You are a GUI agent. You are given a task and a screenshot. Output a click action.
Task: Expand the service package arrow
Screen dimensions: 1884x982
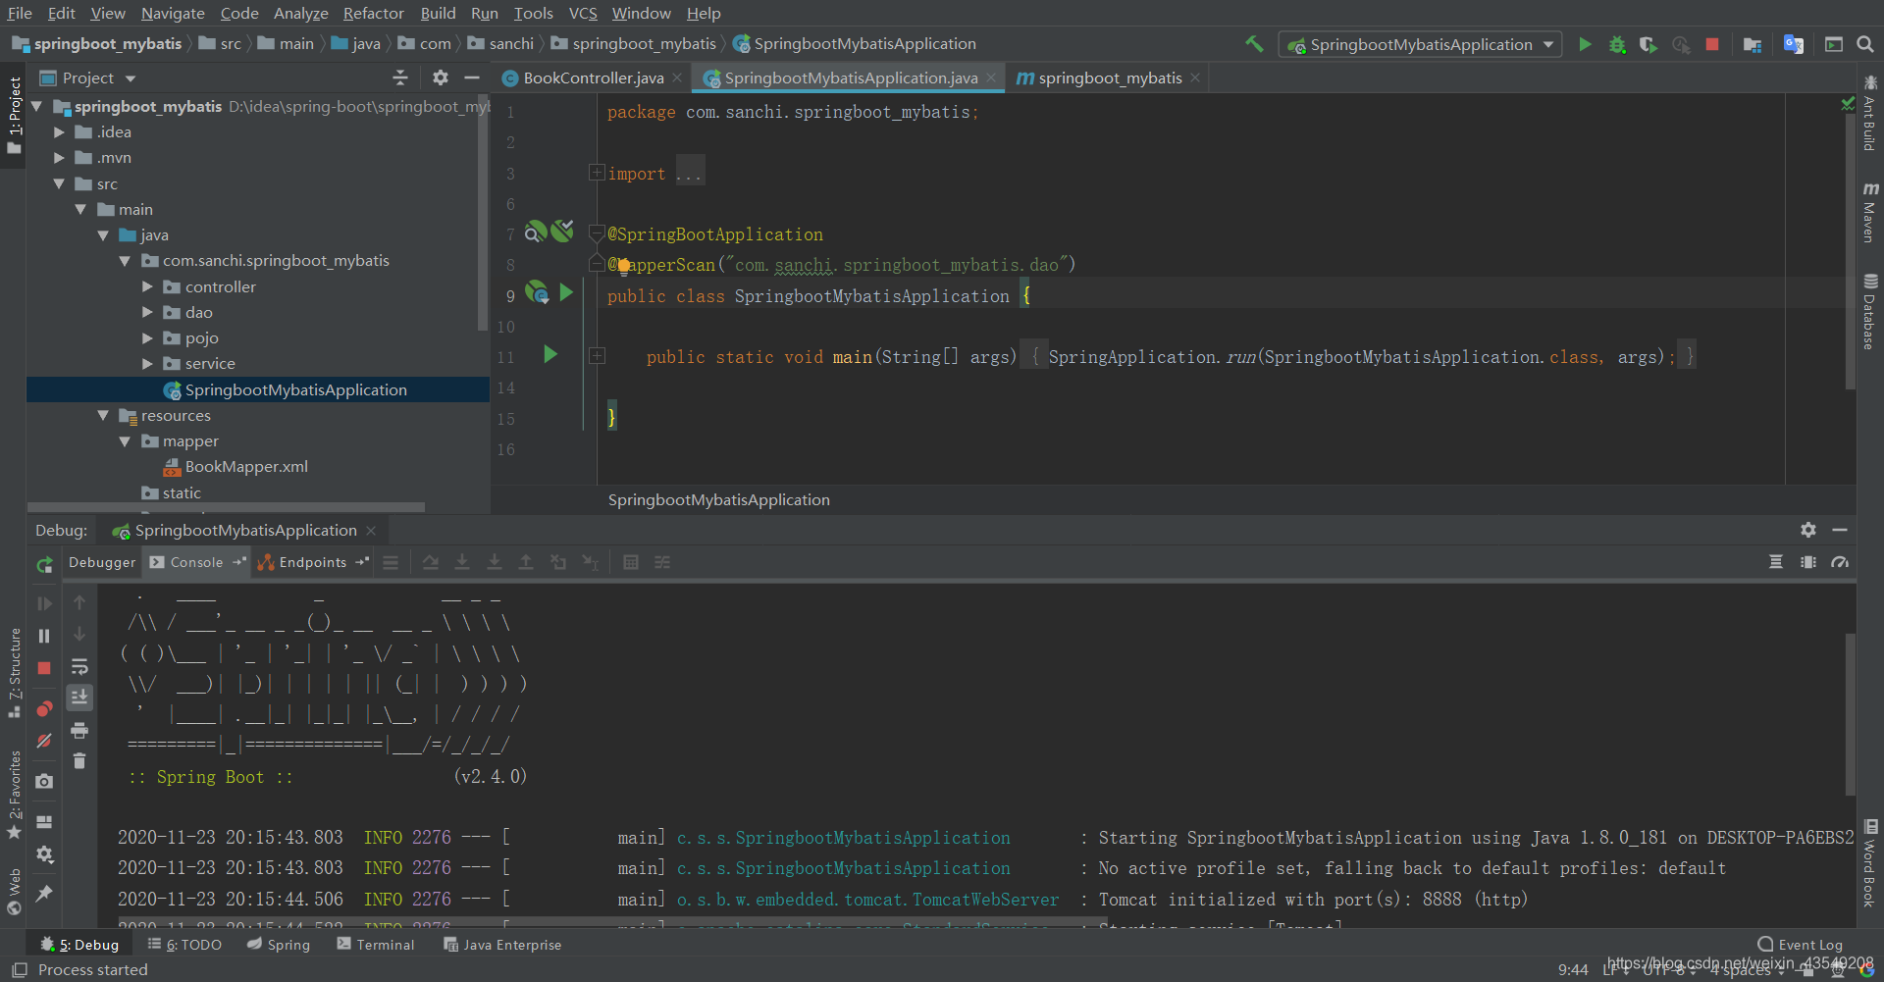(x=147, y=363)
